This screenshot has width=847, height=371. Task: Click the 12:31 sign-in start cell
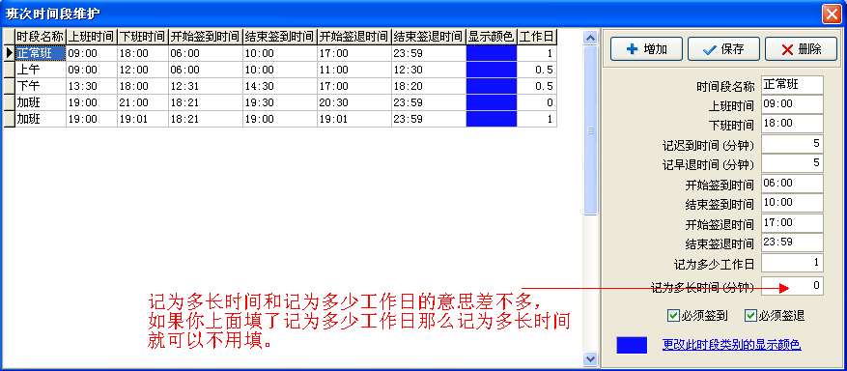tap(206, 86)
